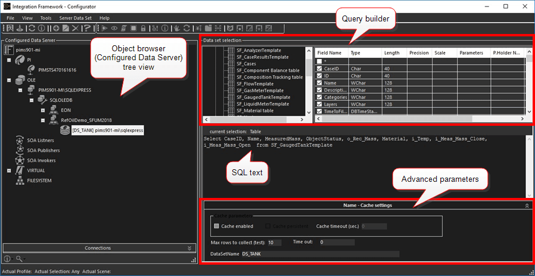Click the FILESYSTEM hierarchy icon

point(20,181)
